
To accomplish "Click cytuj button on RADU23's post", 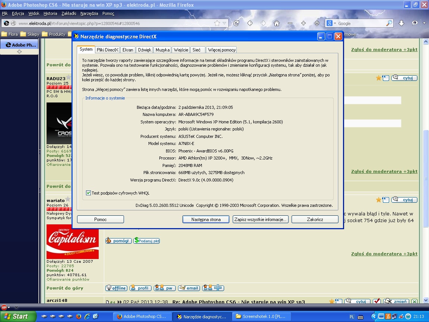I will pyautogui.click(x=404, y=78).
